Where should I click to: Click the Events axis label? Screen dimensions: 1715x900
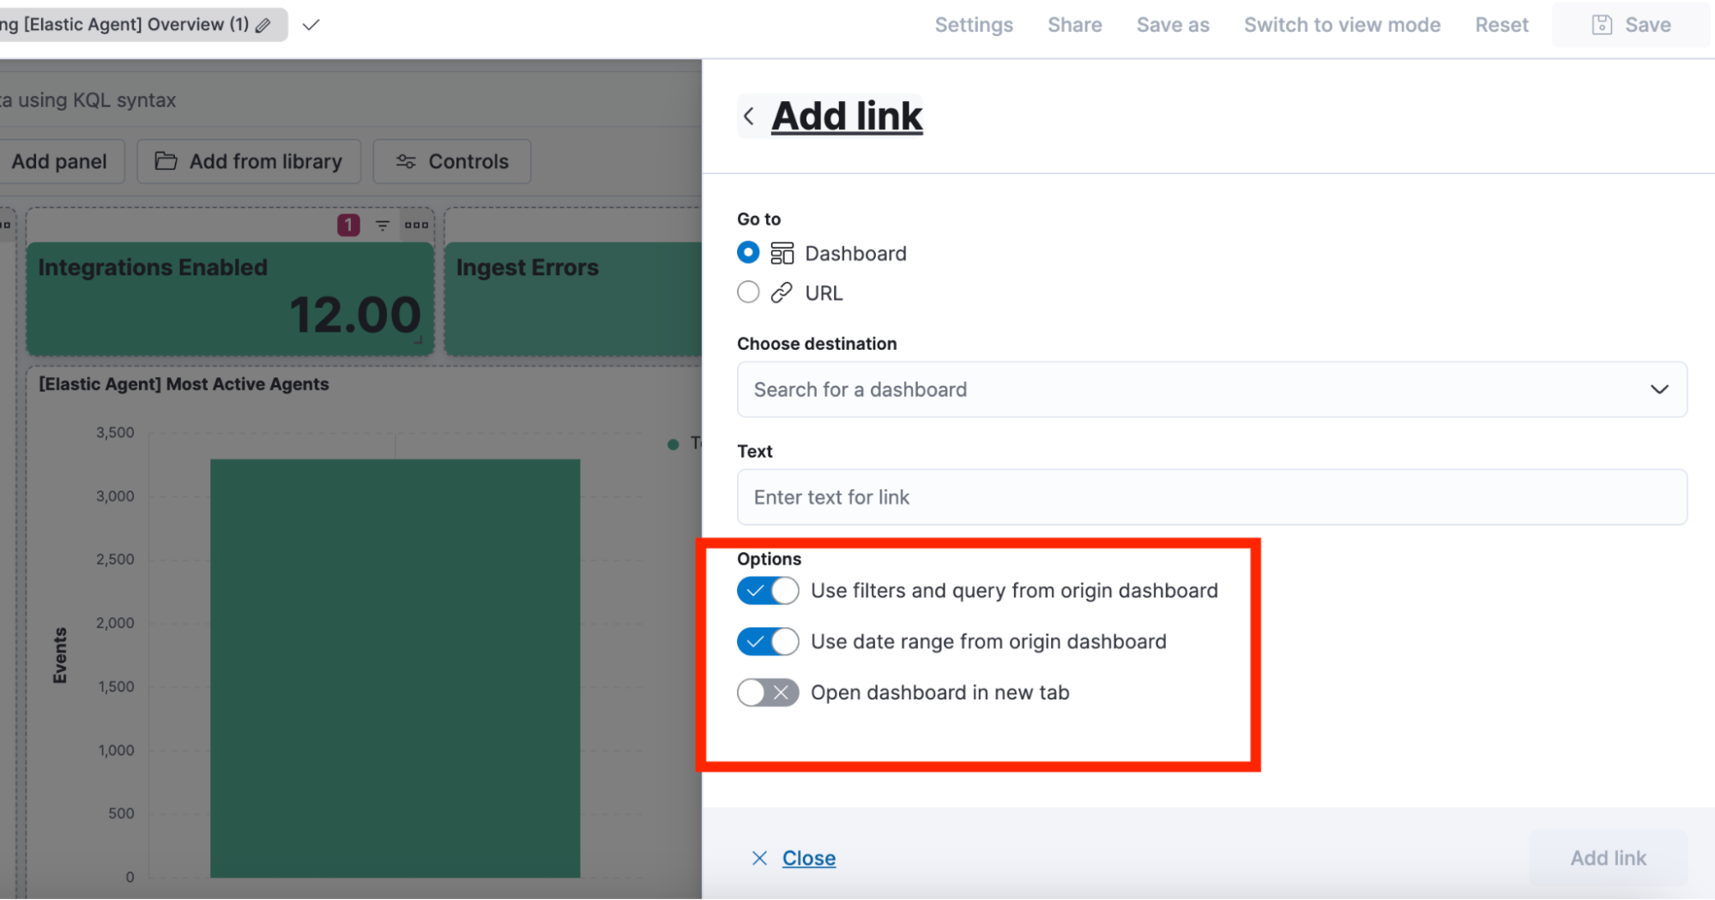click(60, 656)
